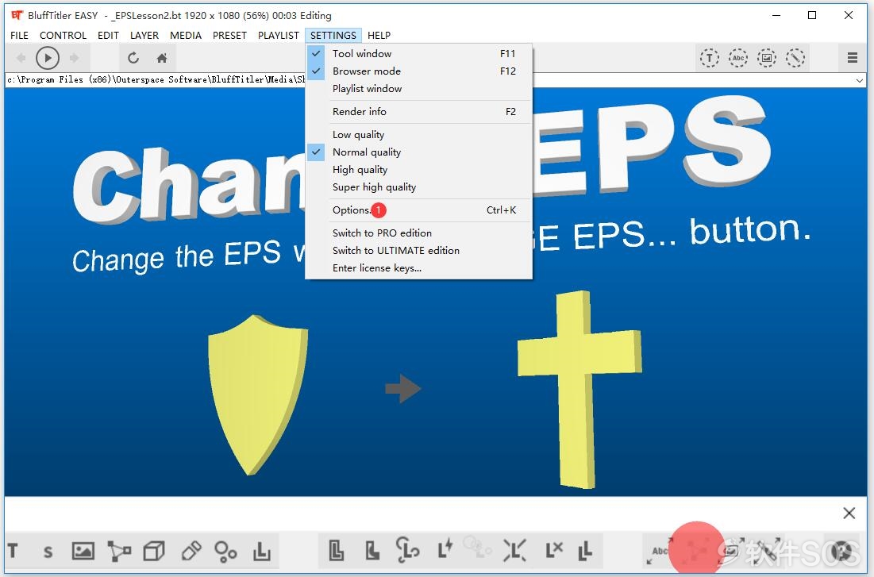Add paint layer brush icon
The width and height of the screenshot is (874, 577).
[191, 552]
